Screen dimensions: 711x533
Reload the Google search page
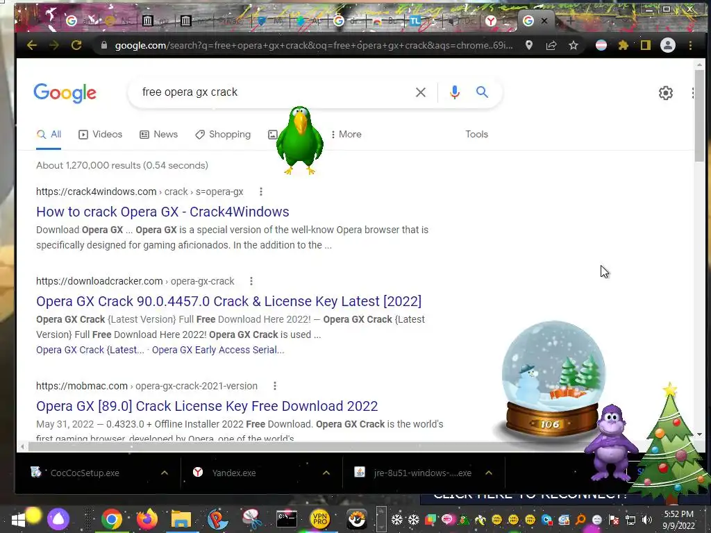coord(76,45)
